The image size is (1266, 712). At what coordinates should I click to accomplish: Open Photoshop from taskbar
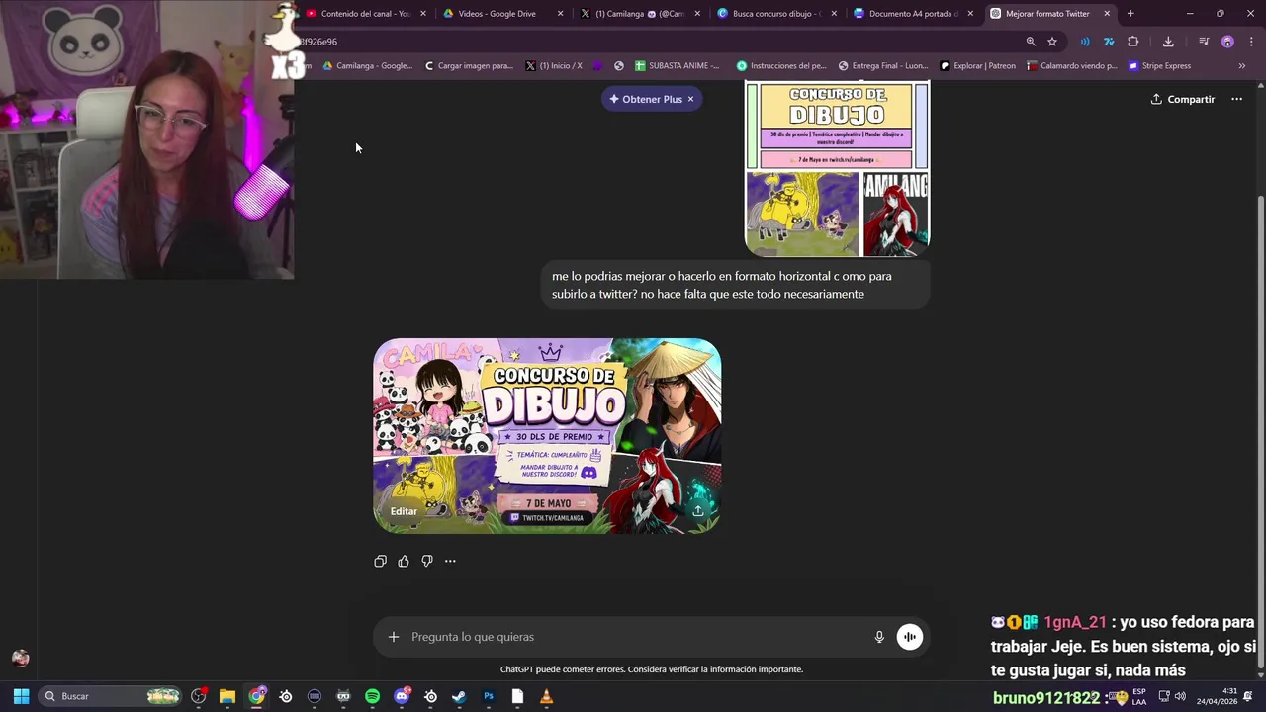(489, 696)
